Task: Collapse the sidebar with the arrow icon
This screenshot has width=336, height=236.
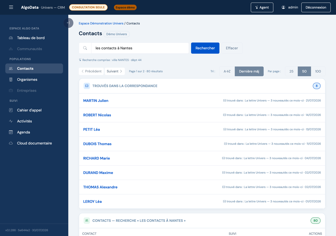Action: tap(69, 23)
